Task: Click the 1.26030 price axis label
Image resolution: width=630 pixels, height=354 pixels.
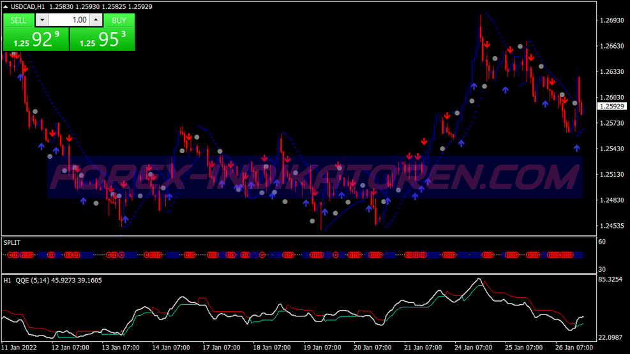Action: click(x=611, y=97)
